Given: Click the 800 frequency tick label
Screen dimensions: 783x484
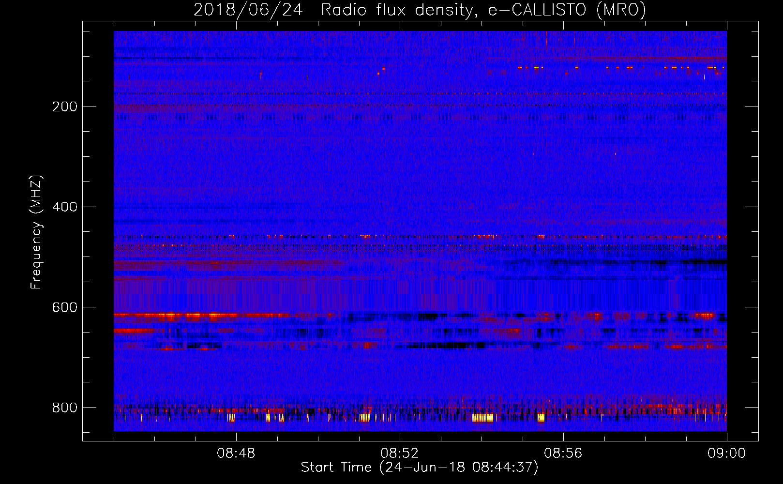Looking at the screenshot, I should tap(65, 408).
